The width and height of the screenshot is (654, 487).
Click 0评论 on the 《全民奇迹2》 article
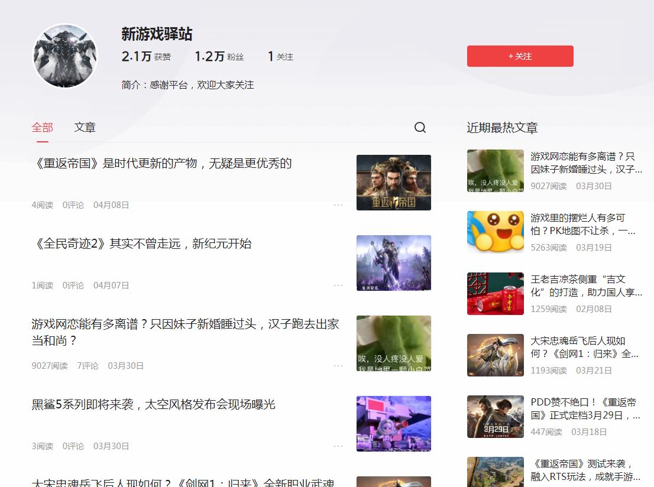click(73, 285)
